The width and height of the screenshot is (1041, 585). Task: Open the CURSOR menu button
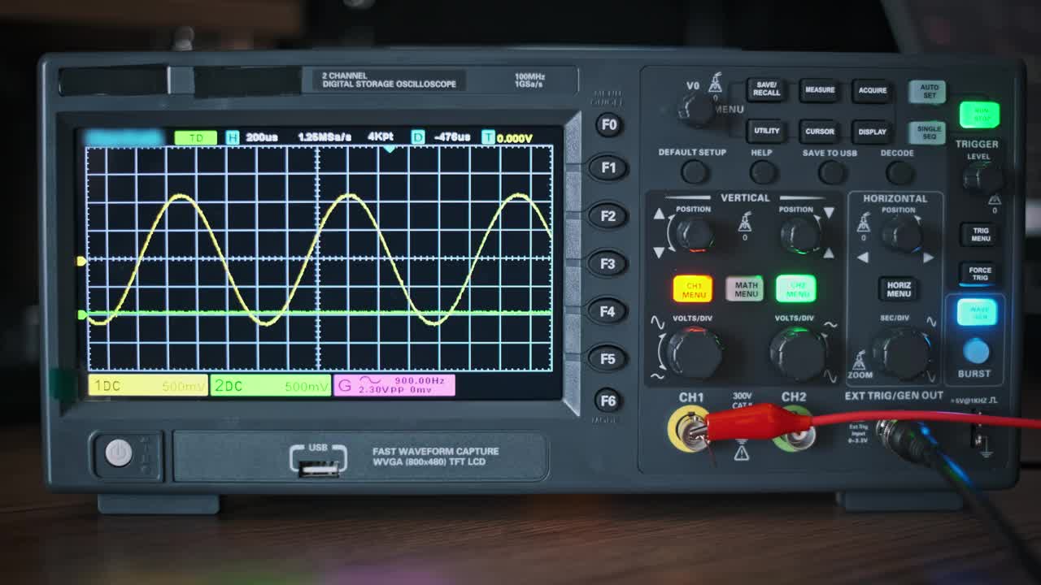[819, 131]
